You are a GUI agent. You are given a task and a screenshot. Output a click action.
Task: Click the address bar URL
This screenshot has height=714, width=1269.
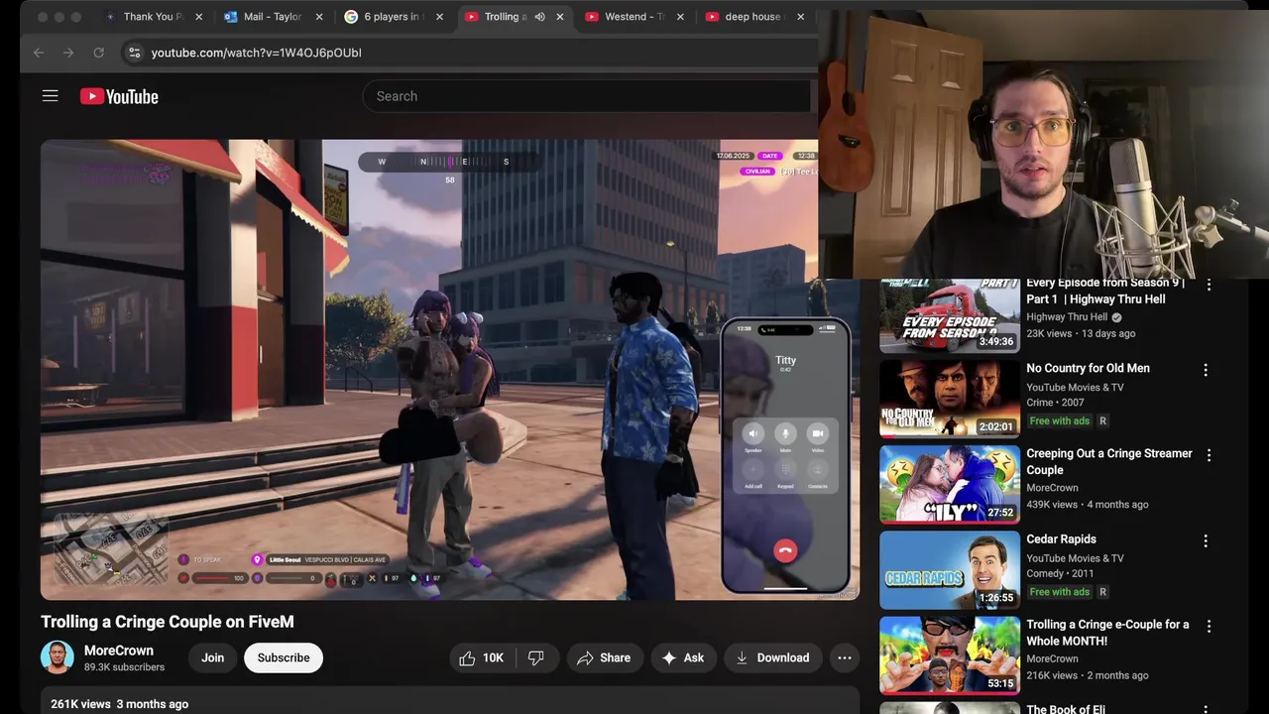click(256, 53)
